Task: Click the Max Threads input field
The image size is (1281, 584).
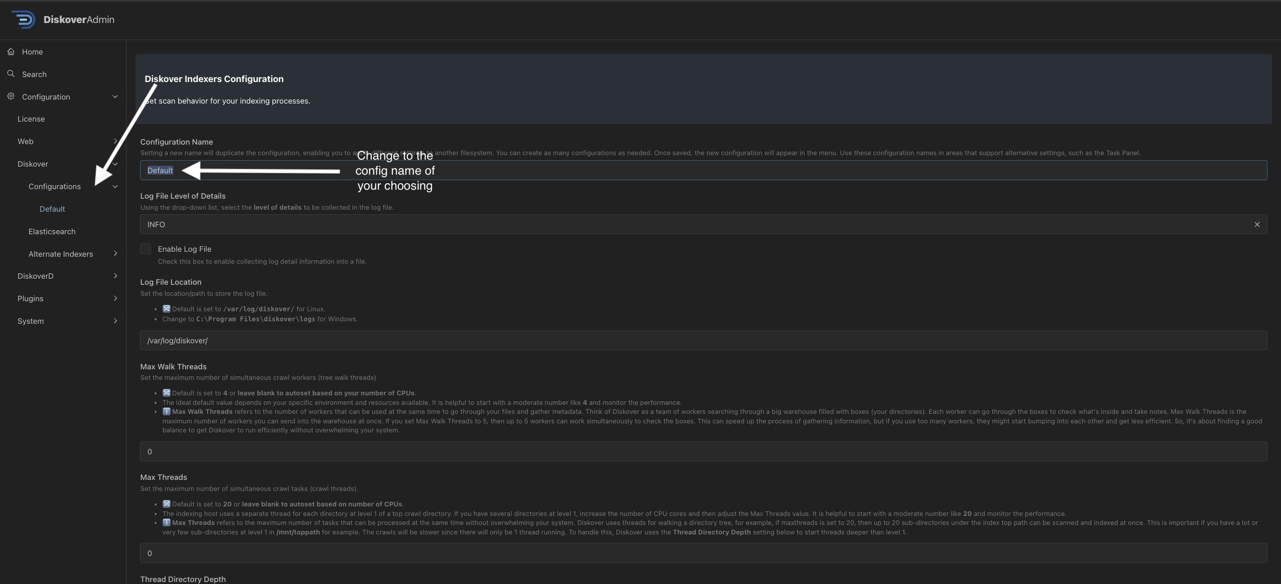Action: tap(704, 553)
